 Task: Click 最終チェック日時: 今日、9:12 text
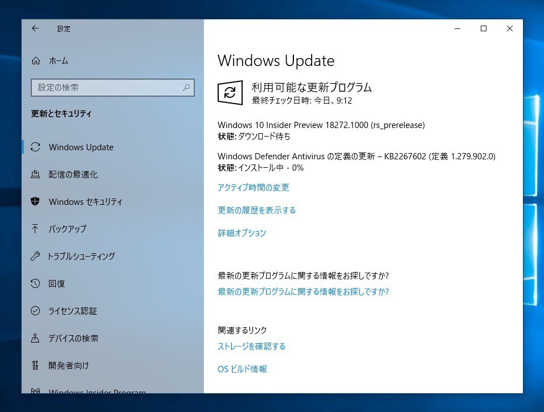tap(302, 101)
